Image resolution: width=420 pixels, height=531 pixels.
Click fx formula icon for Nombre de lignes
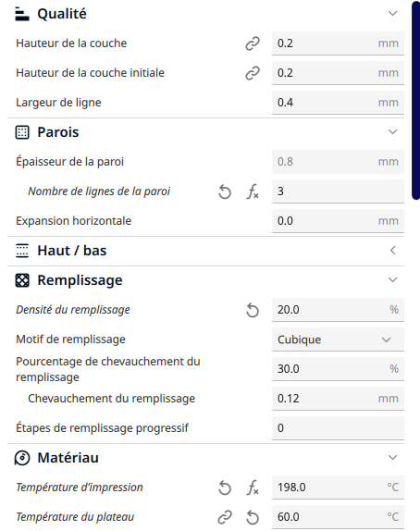point(253,191)
